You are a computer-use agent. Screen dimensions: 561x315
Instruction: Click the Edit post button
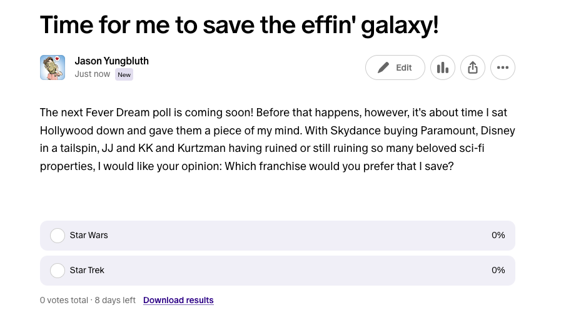click(395, 67)
